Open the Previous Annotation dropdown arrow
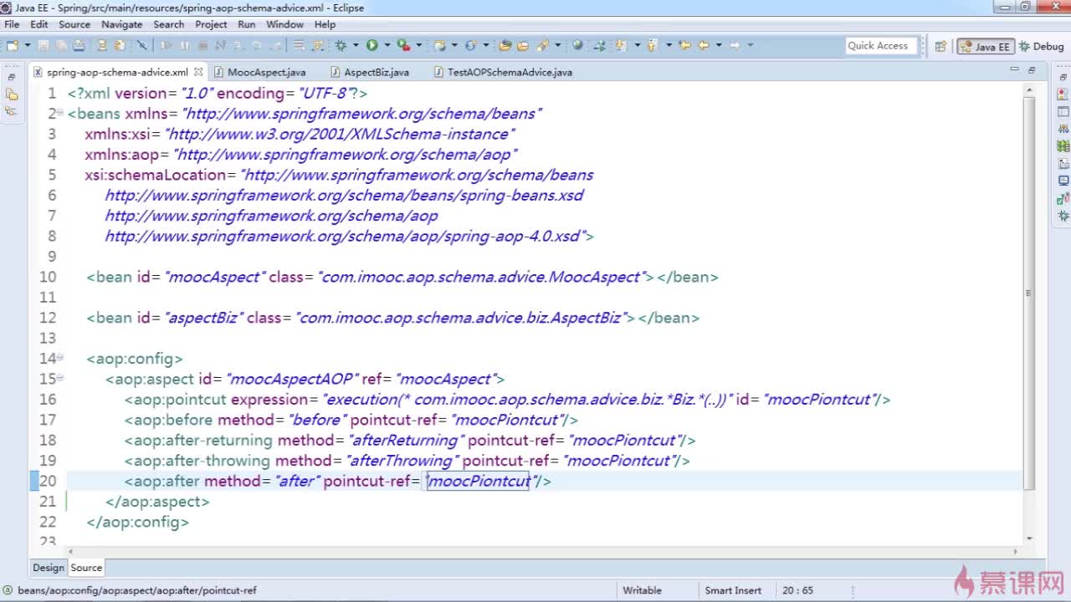Image resolution: width=1071 pixels, height=602 pixels. click(x=669, y=45)
